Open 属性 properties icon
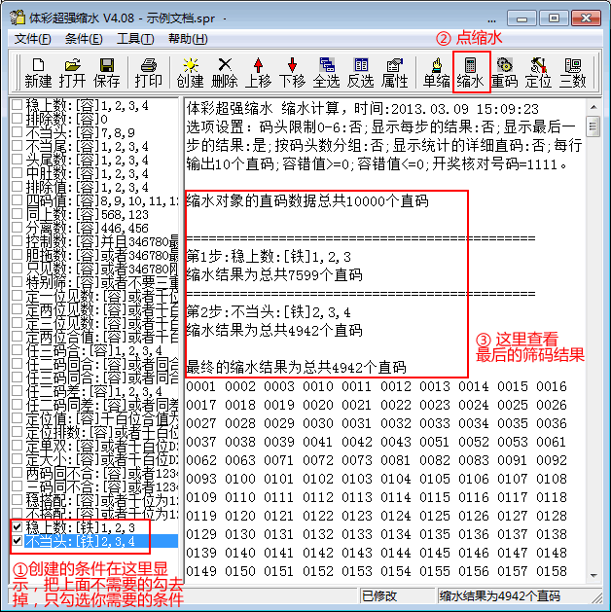The width and height of the screenshot is (611, 612). pos(395,73)
